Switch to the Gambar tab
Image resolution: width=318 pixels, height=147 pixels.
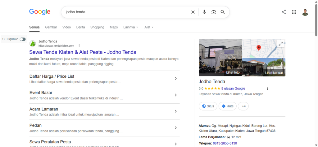[51, 27]
